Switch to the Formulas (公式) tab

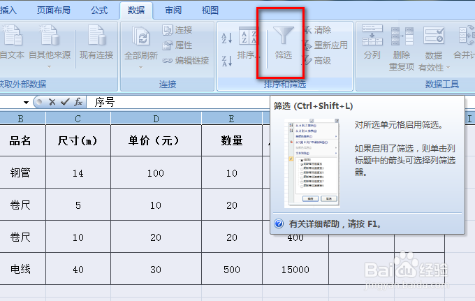point(99,10)
